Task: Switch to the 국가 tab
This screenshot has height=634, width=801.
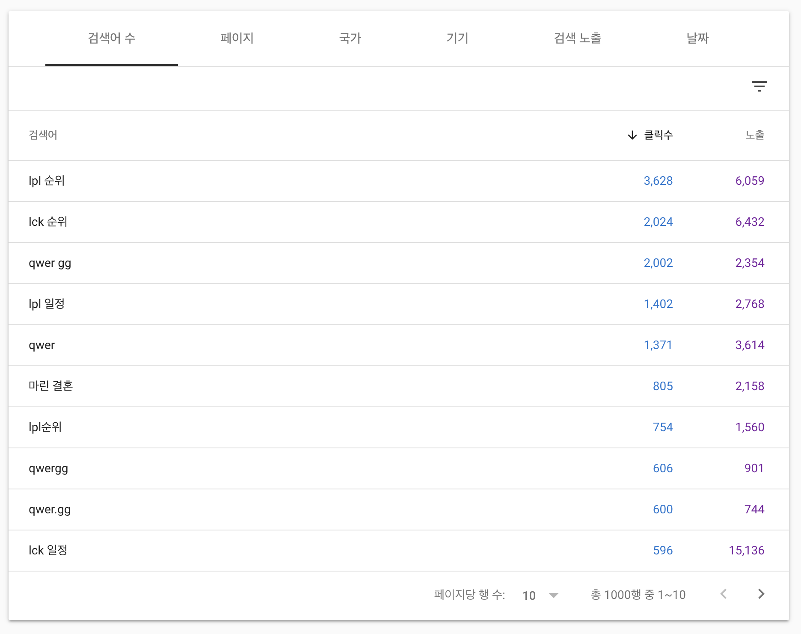Action: point(350,38)
